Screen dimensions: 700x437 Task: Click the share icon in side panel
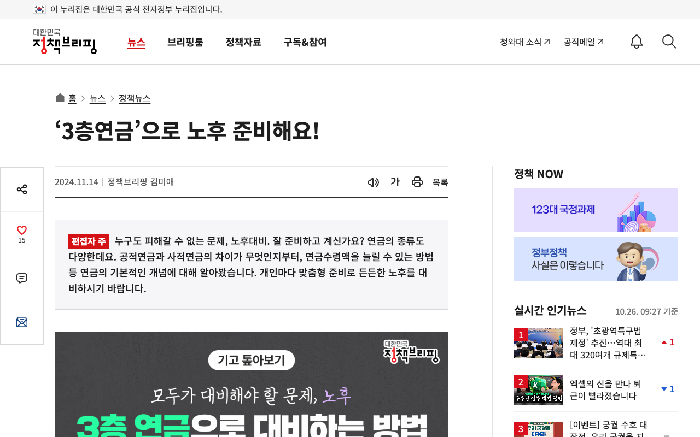(22, 190)
